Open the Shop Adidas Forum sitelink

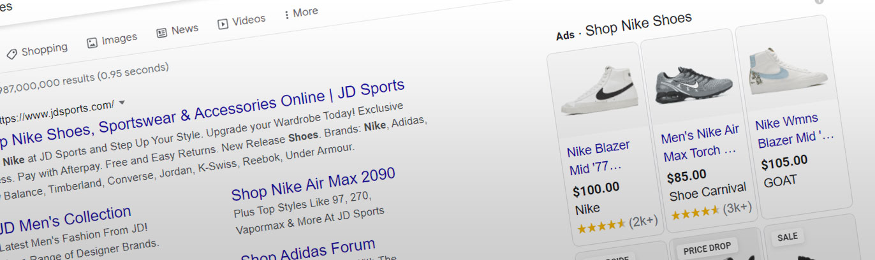tap(308, 250)
